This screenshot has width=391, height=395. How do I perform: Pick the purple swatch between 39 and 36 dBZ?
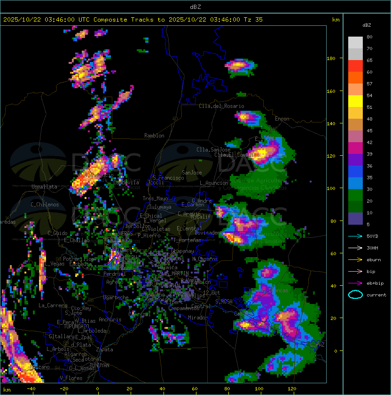coord(355,160)
